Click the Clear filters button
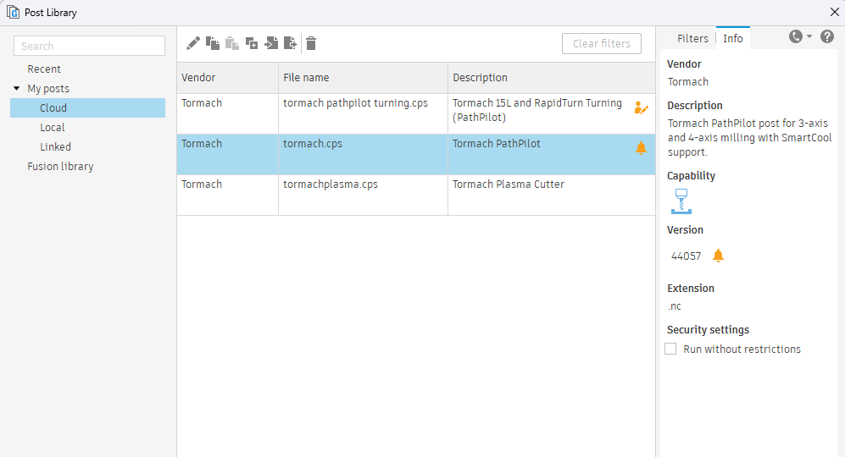Screen dimensions: 845x457 [x=602, y=44]
